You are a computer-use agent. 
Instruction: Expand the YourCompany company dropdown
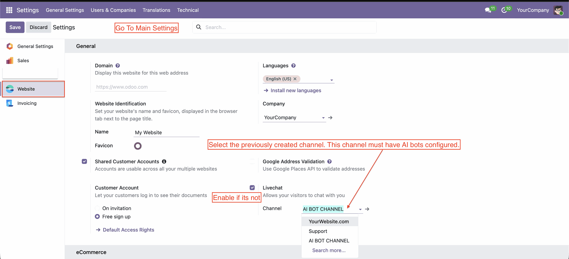323,118
